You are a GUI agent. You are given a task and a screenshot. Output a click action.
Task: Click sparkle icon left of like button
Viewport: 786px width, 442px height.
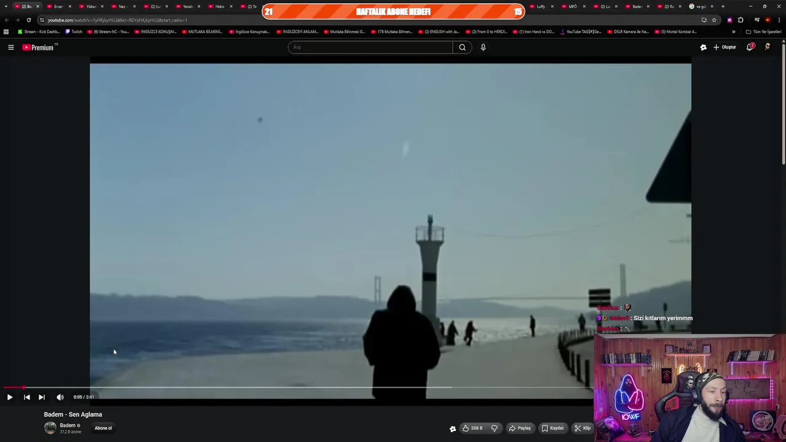coord(453,428)
